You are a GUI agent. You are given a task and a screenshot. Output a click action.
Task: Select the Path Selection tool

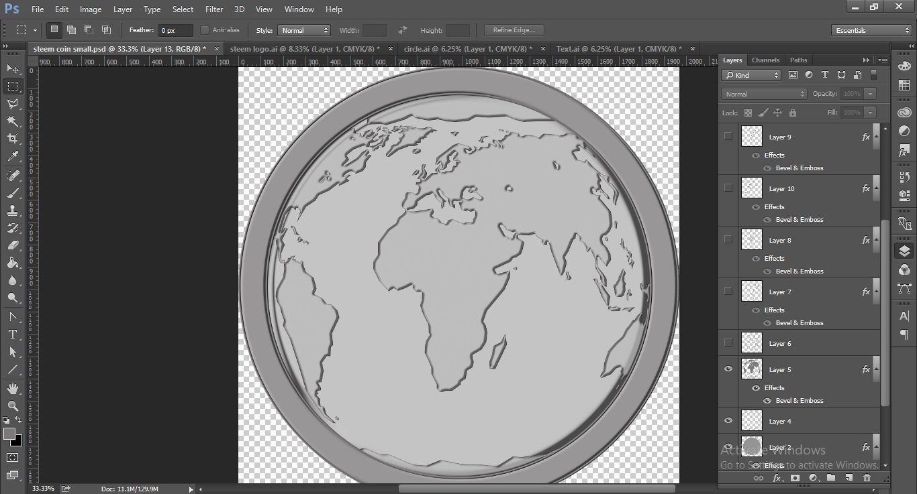13,352
